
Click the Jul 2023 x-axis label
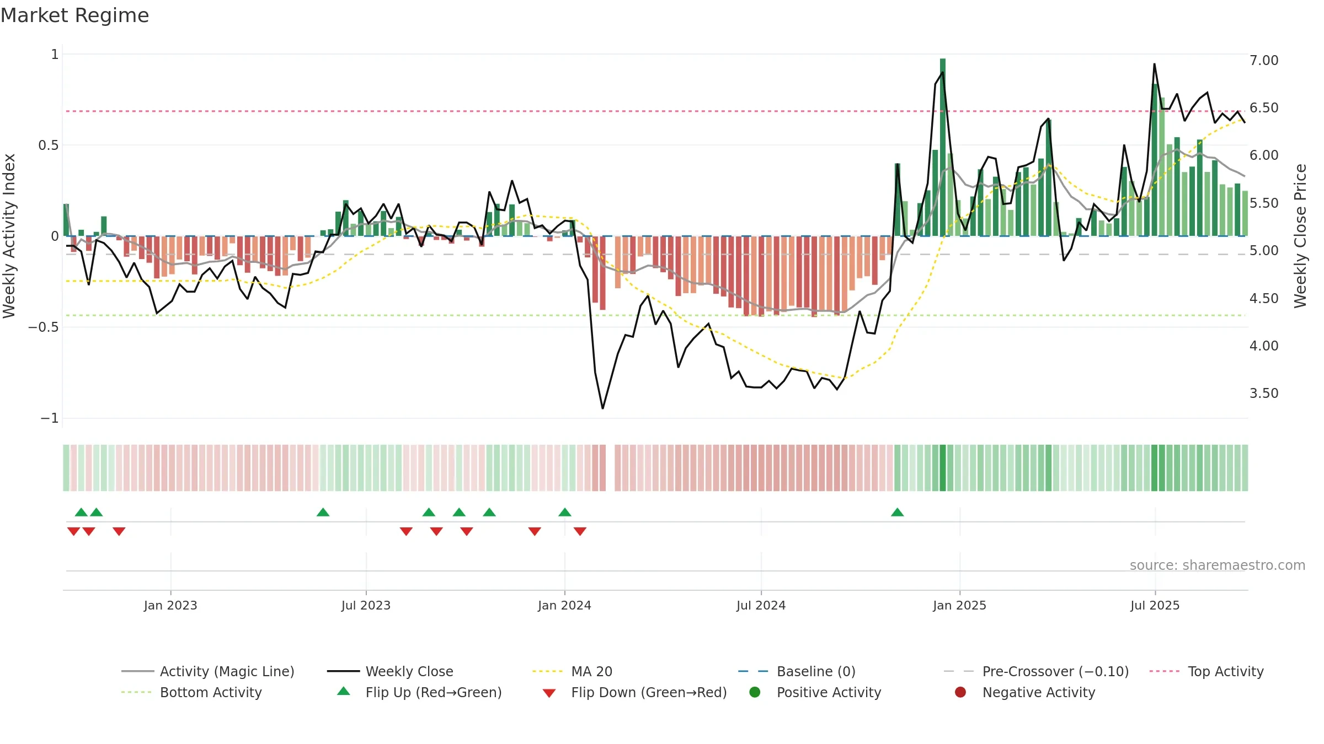tap(366, 605)
